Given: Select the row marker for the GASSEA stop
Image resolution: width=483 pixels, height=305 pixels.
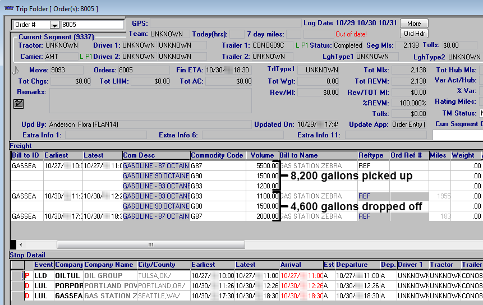Looking at the screenshot, I should point(16,295).
